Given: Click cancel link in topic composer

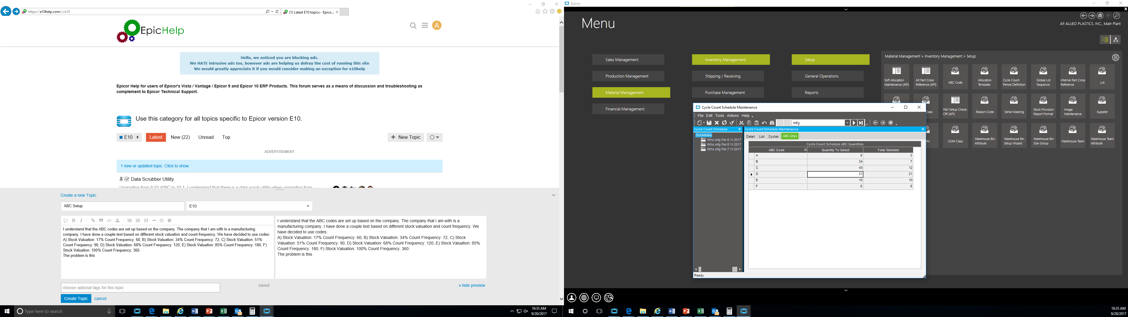Looking at the screenshot, I should [x=100, y=299].
